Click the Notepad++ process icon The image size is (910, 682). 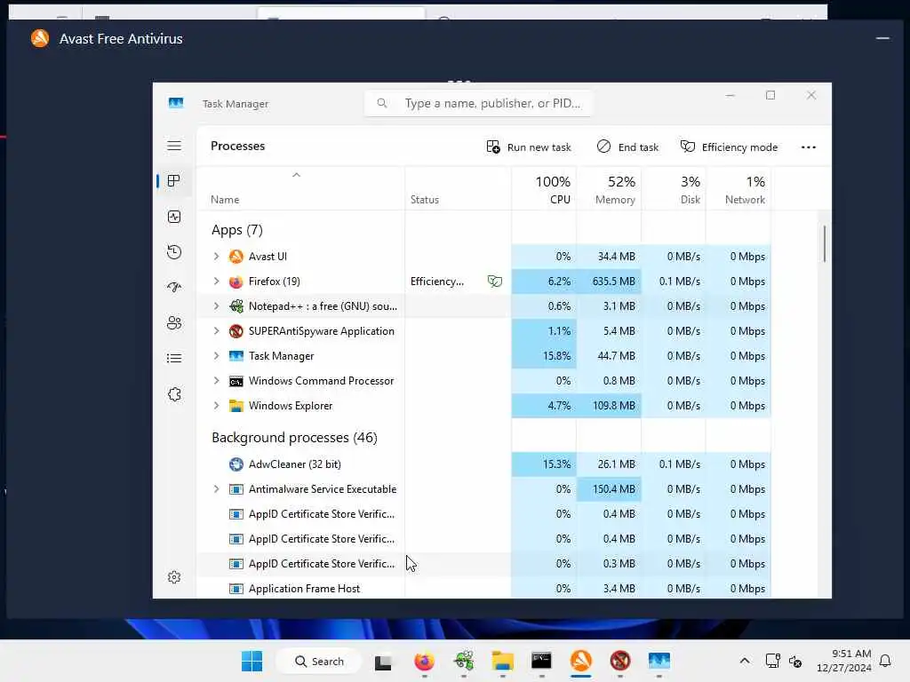[x=236, y=306]
